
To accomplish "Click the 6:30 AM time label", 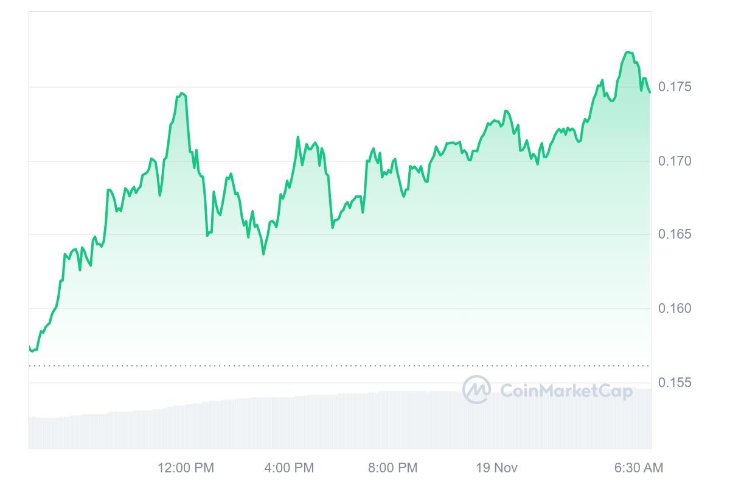I will pyautogui.click(x=638, y=468).
